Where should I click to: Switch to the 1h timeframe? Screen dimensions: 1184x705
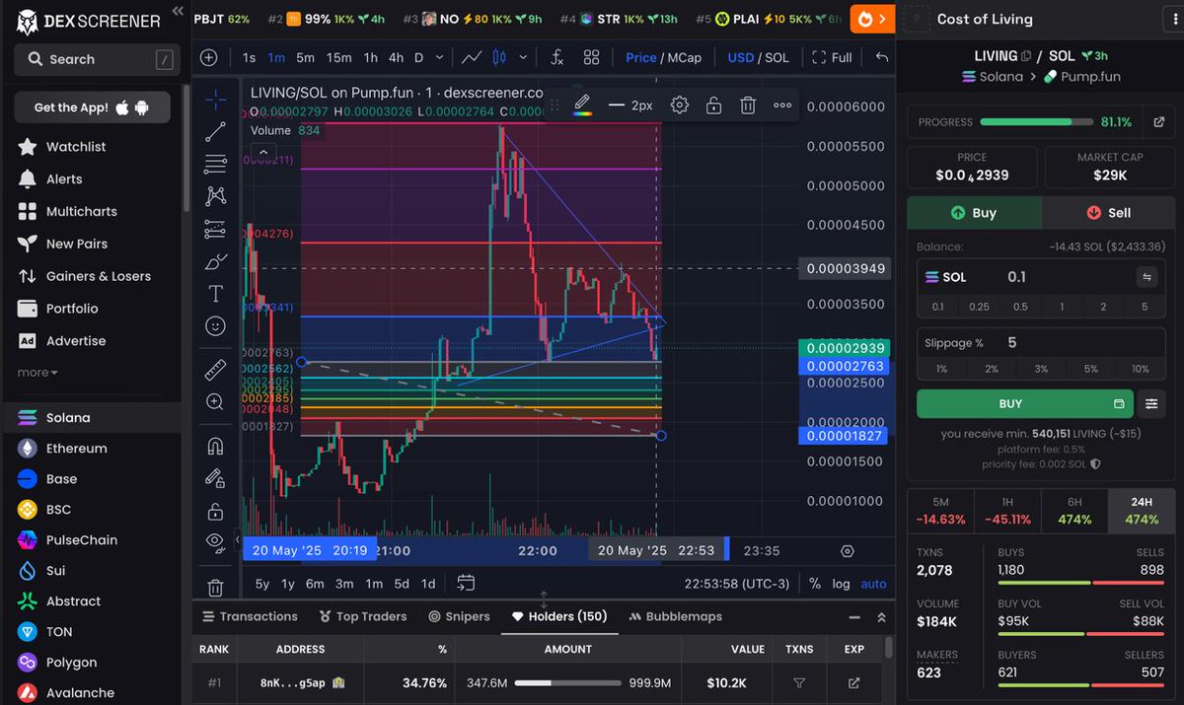370,57
